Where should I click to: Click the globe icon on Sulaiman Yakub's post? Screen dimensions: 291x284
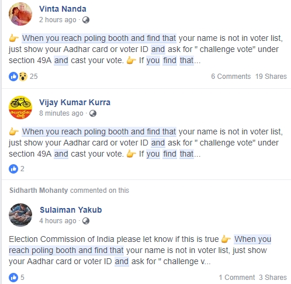coord(86,221)
